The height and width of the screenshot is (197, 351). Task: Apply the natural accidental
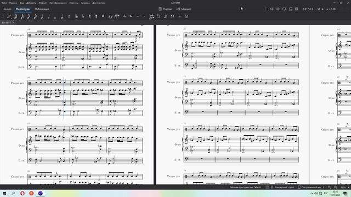tap(90, 16)
